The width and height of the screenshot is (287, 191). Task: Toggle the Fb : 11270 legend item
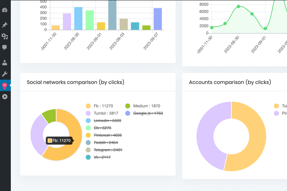99,106
